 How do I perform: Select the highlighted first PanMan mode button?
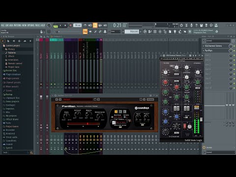point(116,112)
